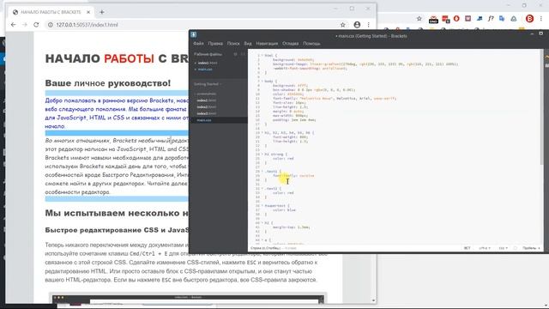This screenshot has width=549, height=309.
Task: Click the Brackets app logo icon
Action: [194, 34]
